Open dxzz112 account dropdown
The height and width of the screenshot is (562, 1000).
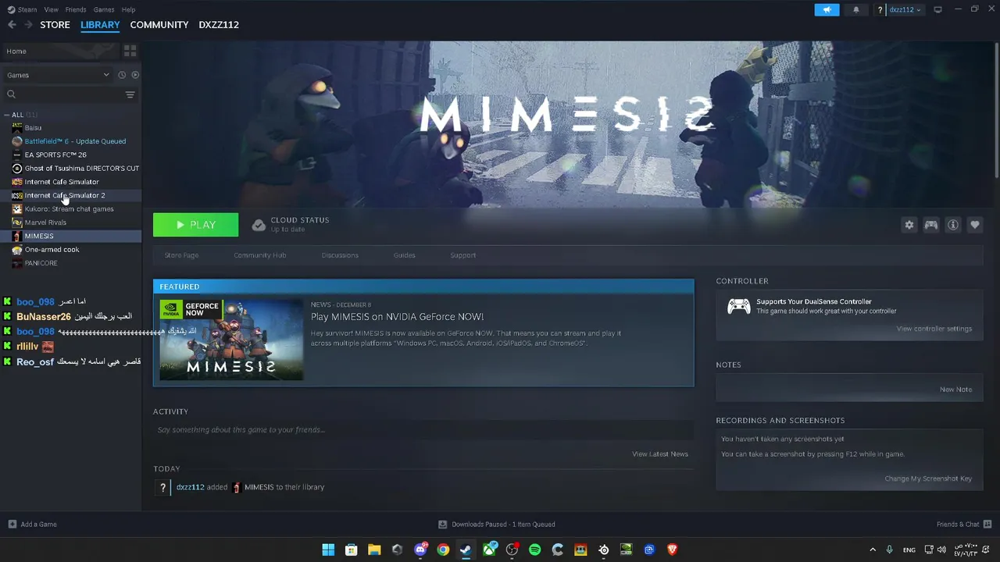click(905, 9)
